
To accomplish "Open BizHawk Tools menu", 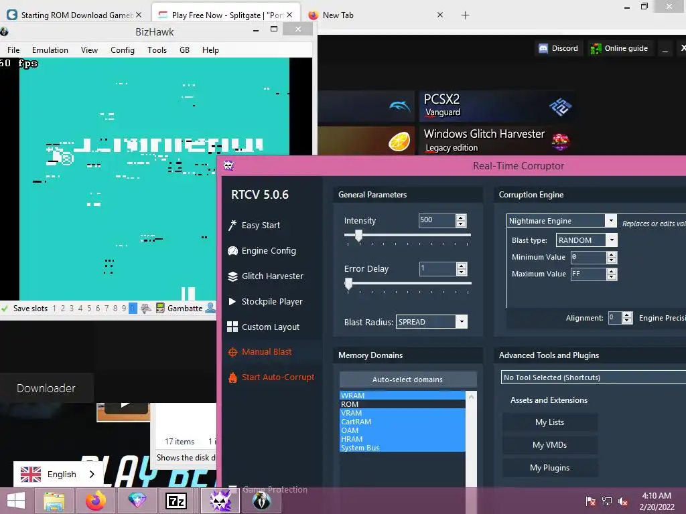I will [157, 50].
